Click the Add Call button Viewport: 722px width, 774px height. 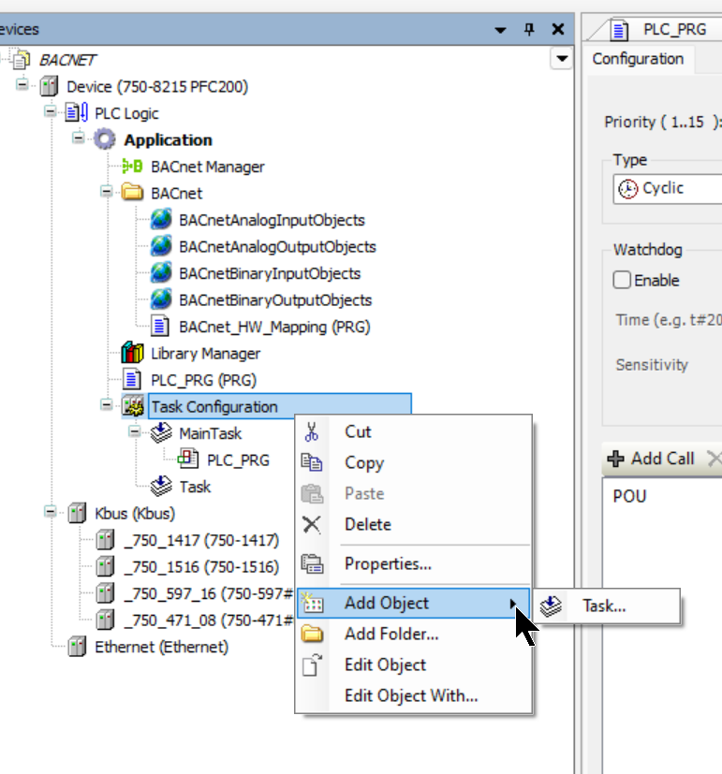(651, 459)
